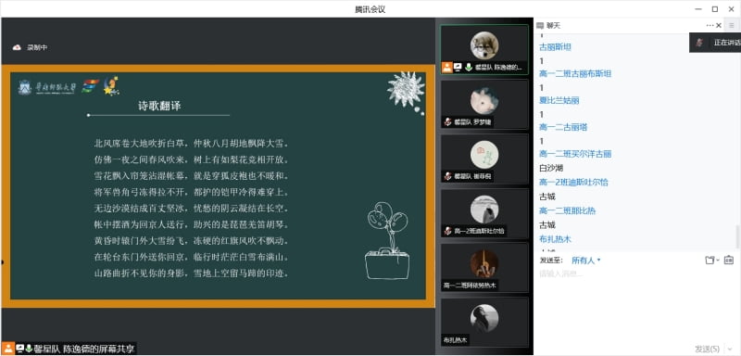
Task: Click the orange host badge on top participant tile
Action: [447, 68]
